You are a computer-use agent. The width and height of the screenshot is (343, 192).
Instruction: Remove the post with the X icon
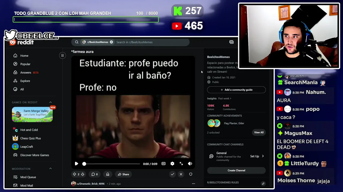181,174
